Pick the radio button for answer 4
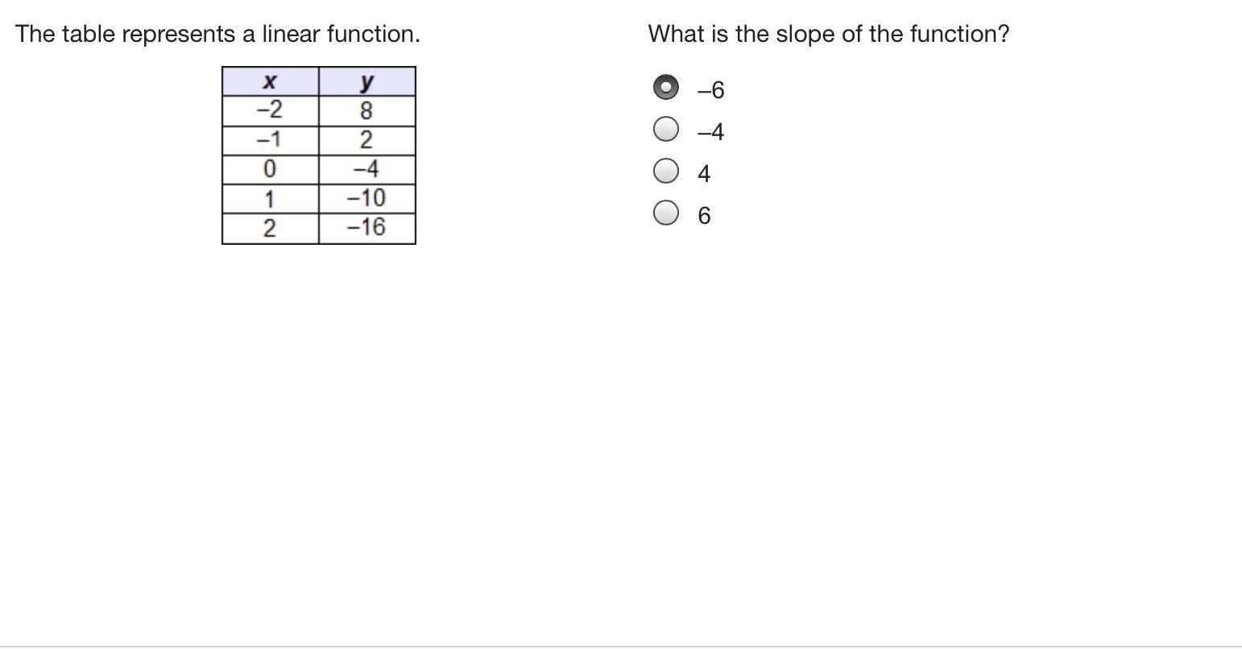The width and height of the screenshot is (1242, 649). tap(666, 171)
